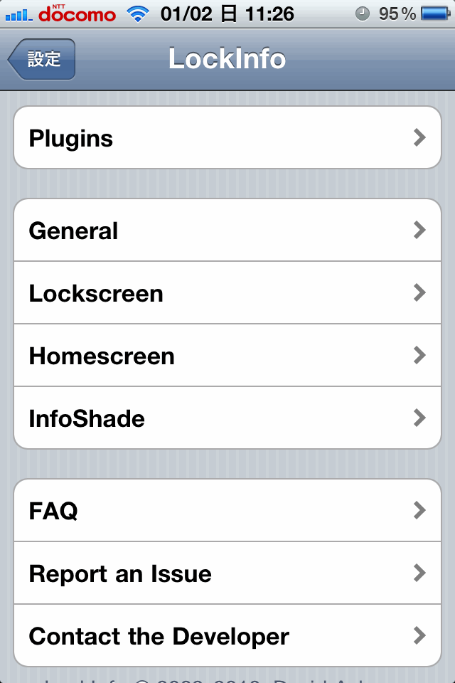Select Report an Issue
The height and width of the screenshot is (683, 455).
click(227, 573)
